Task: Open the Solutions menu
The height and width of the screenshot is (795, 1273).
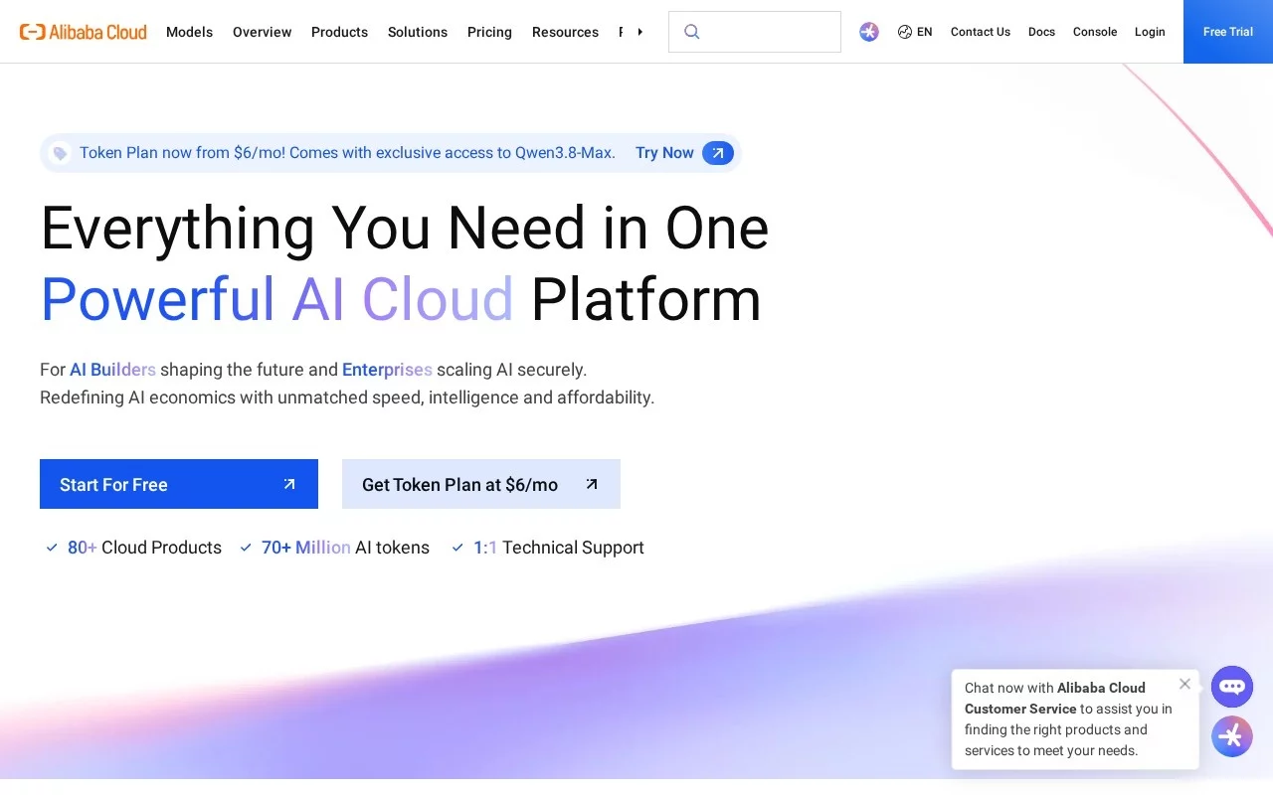Action: pos(418,32)
